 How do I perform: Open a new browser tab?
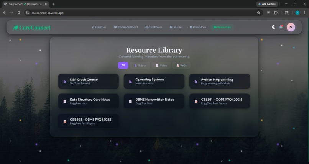coord(53,4)
